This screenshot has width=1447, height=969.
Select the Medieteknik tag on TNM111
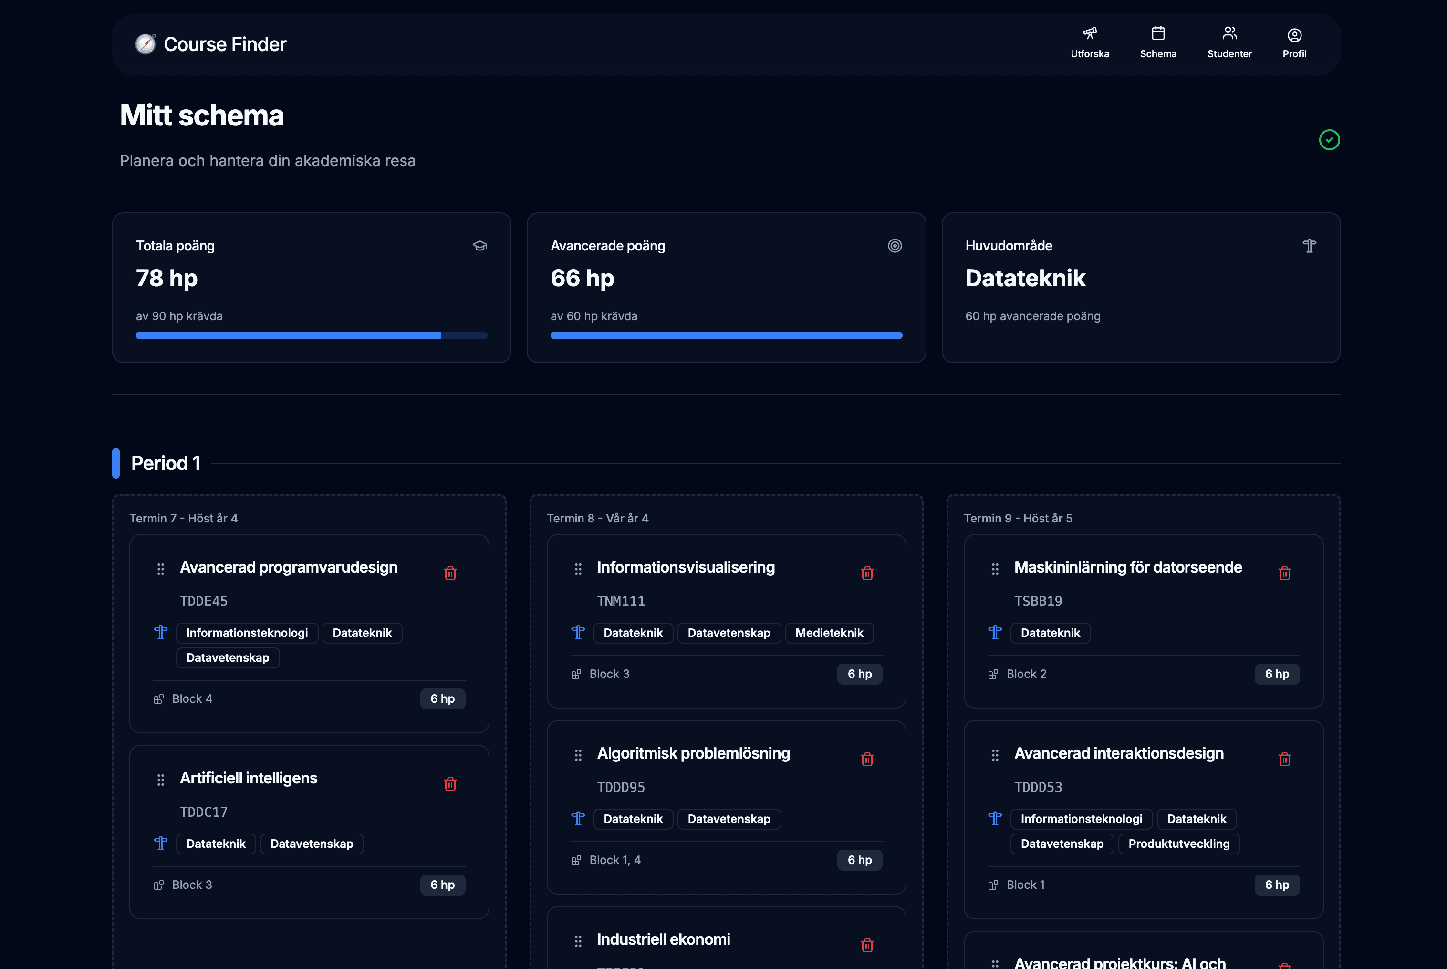coord(829,633)
